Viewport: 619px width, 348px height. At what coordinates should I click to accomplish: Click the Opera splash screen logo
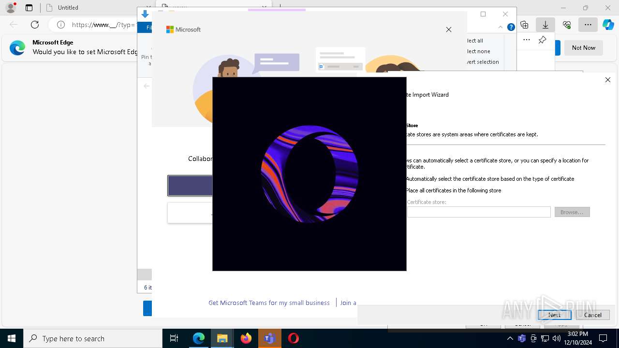click(x=309, y=174)
